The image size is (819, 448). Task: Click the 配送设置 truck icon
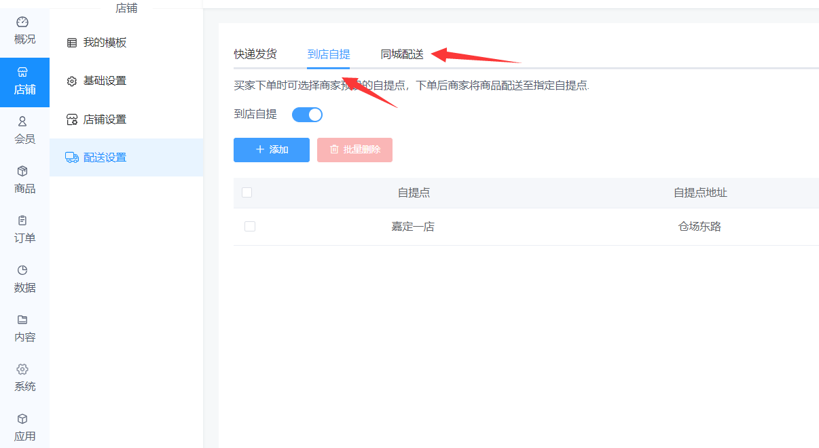click(x=72, y=157)
